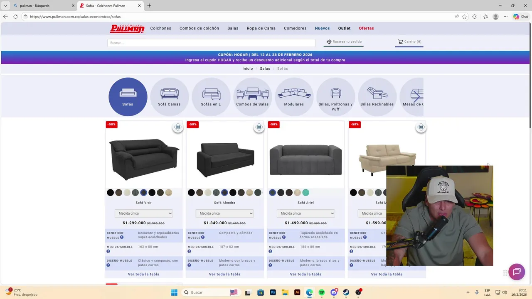
Task: Open the Outlet menu item
Action: [x=344, y=28]
